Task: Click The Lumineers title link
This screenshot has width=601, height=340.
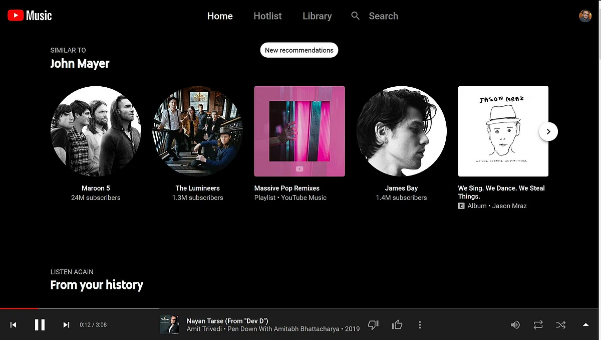Action: click(198, 188)
